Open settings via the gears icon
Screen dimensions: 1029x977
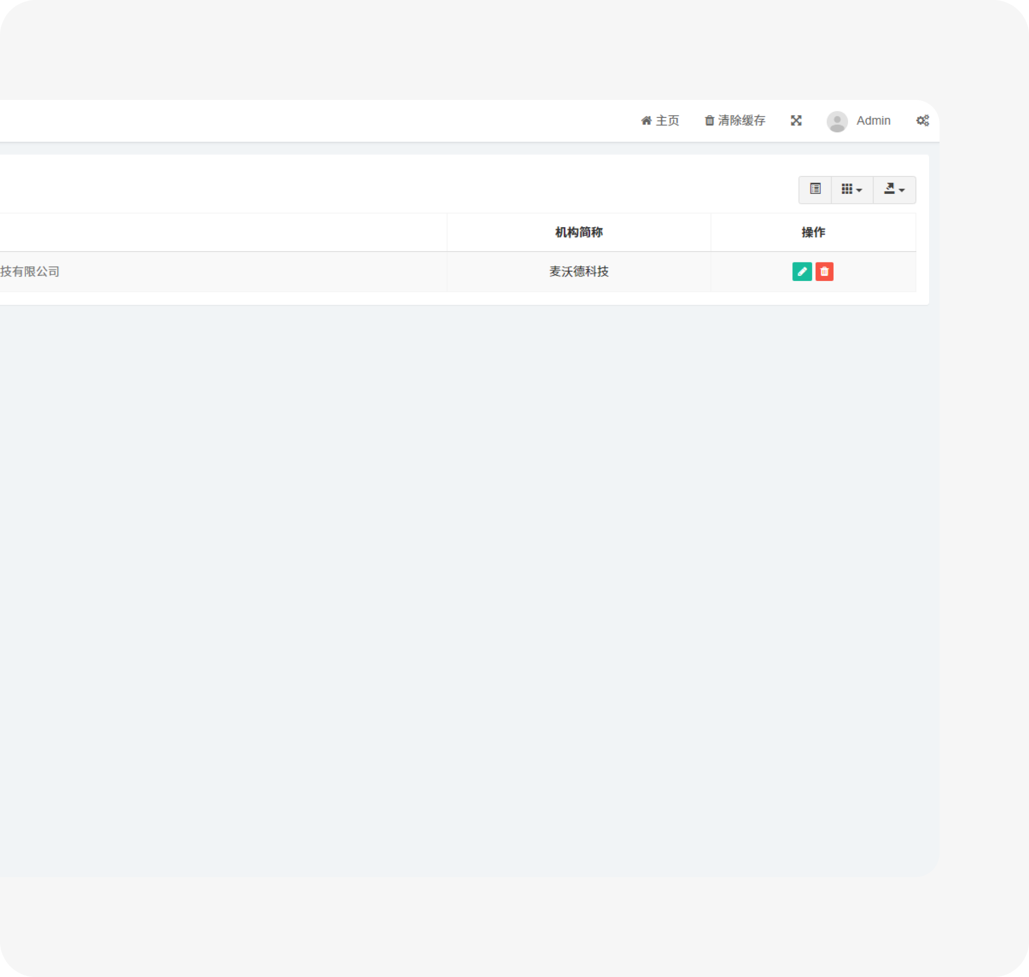coord(922,121)
